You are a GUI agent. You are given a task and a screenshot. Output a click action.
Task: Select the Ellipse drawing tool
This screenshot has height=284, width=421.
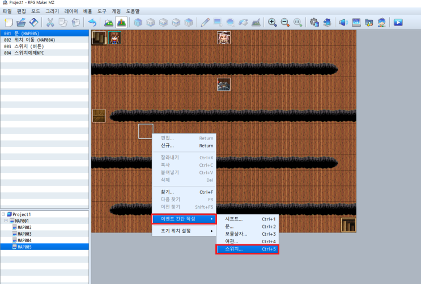pyautogui.click(x=231, y=23)
